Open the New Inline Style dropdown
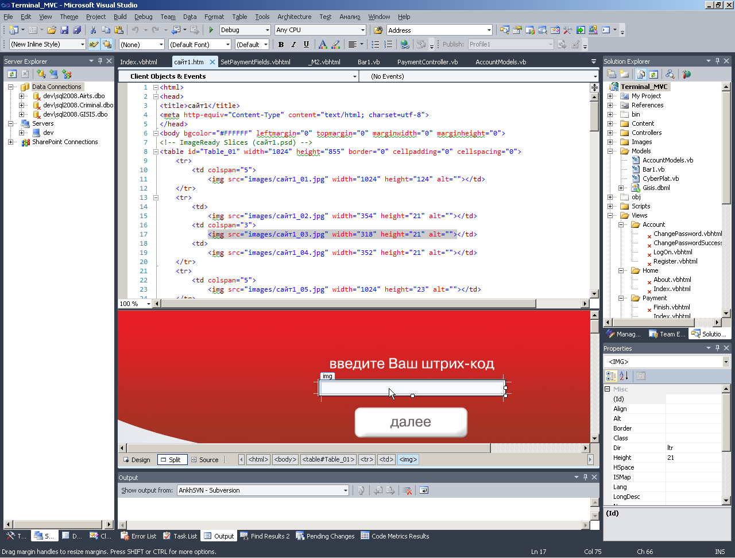Image resolution: width=735 pixels, height=558 pixels. pos(82,44)
